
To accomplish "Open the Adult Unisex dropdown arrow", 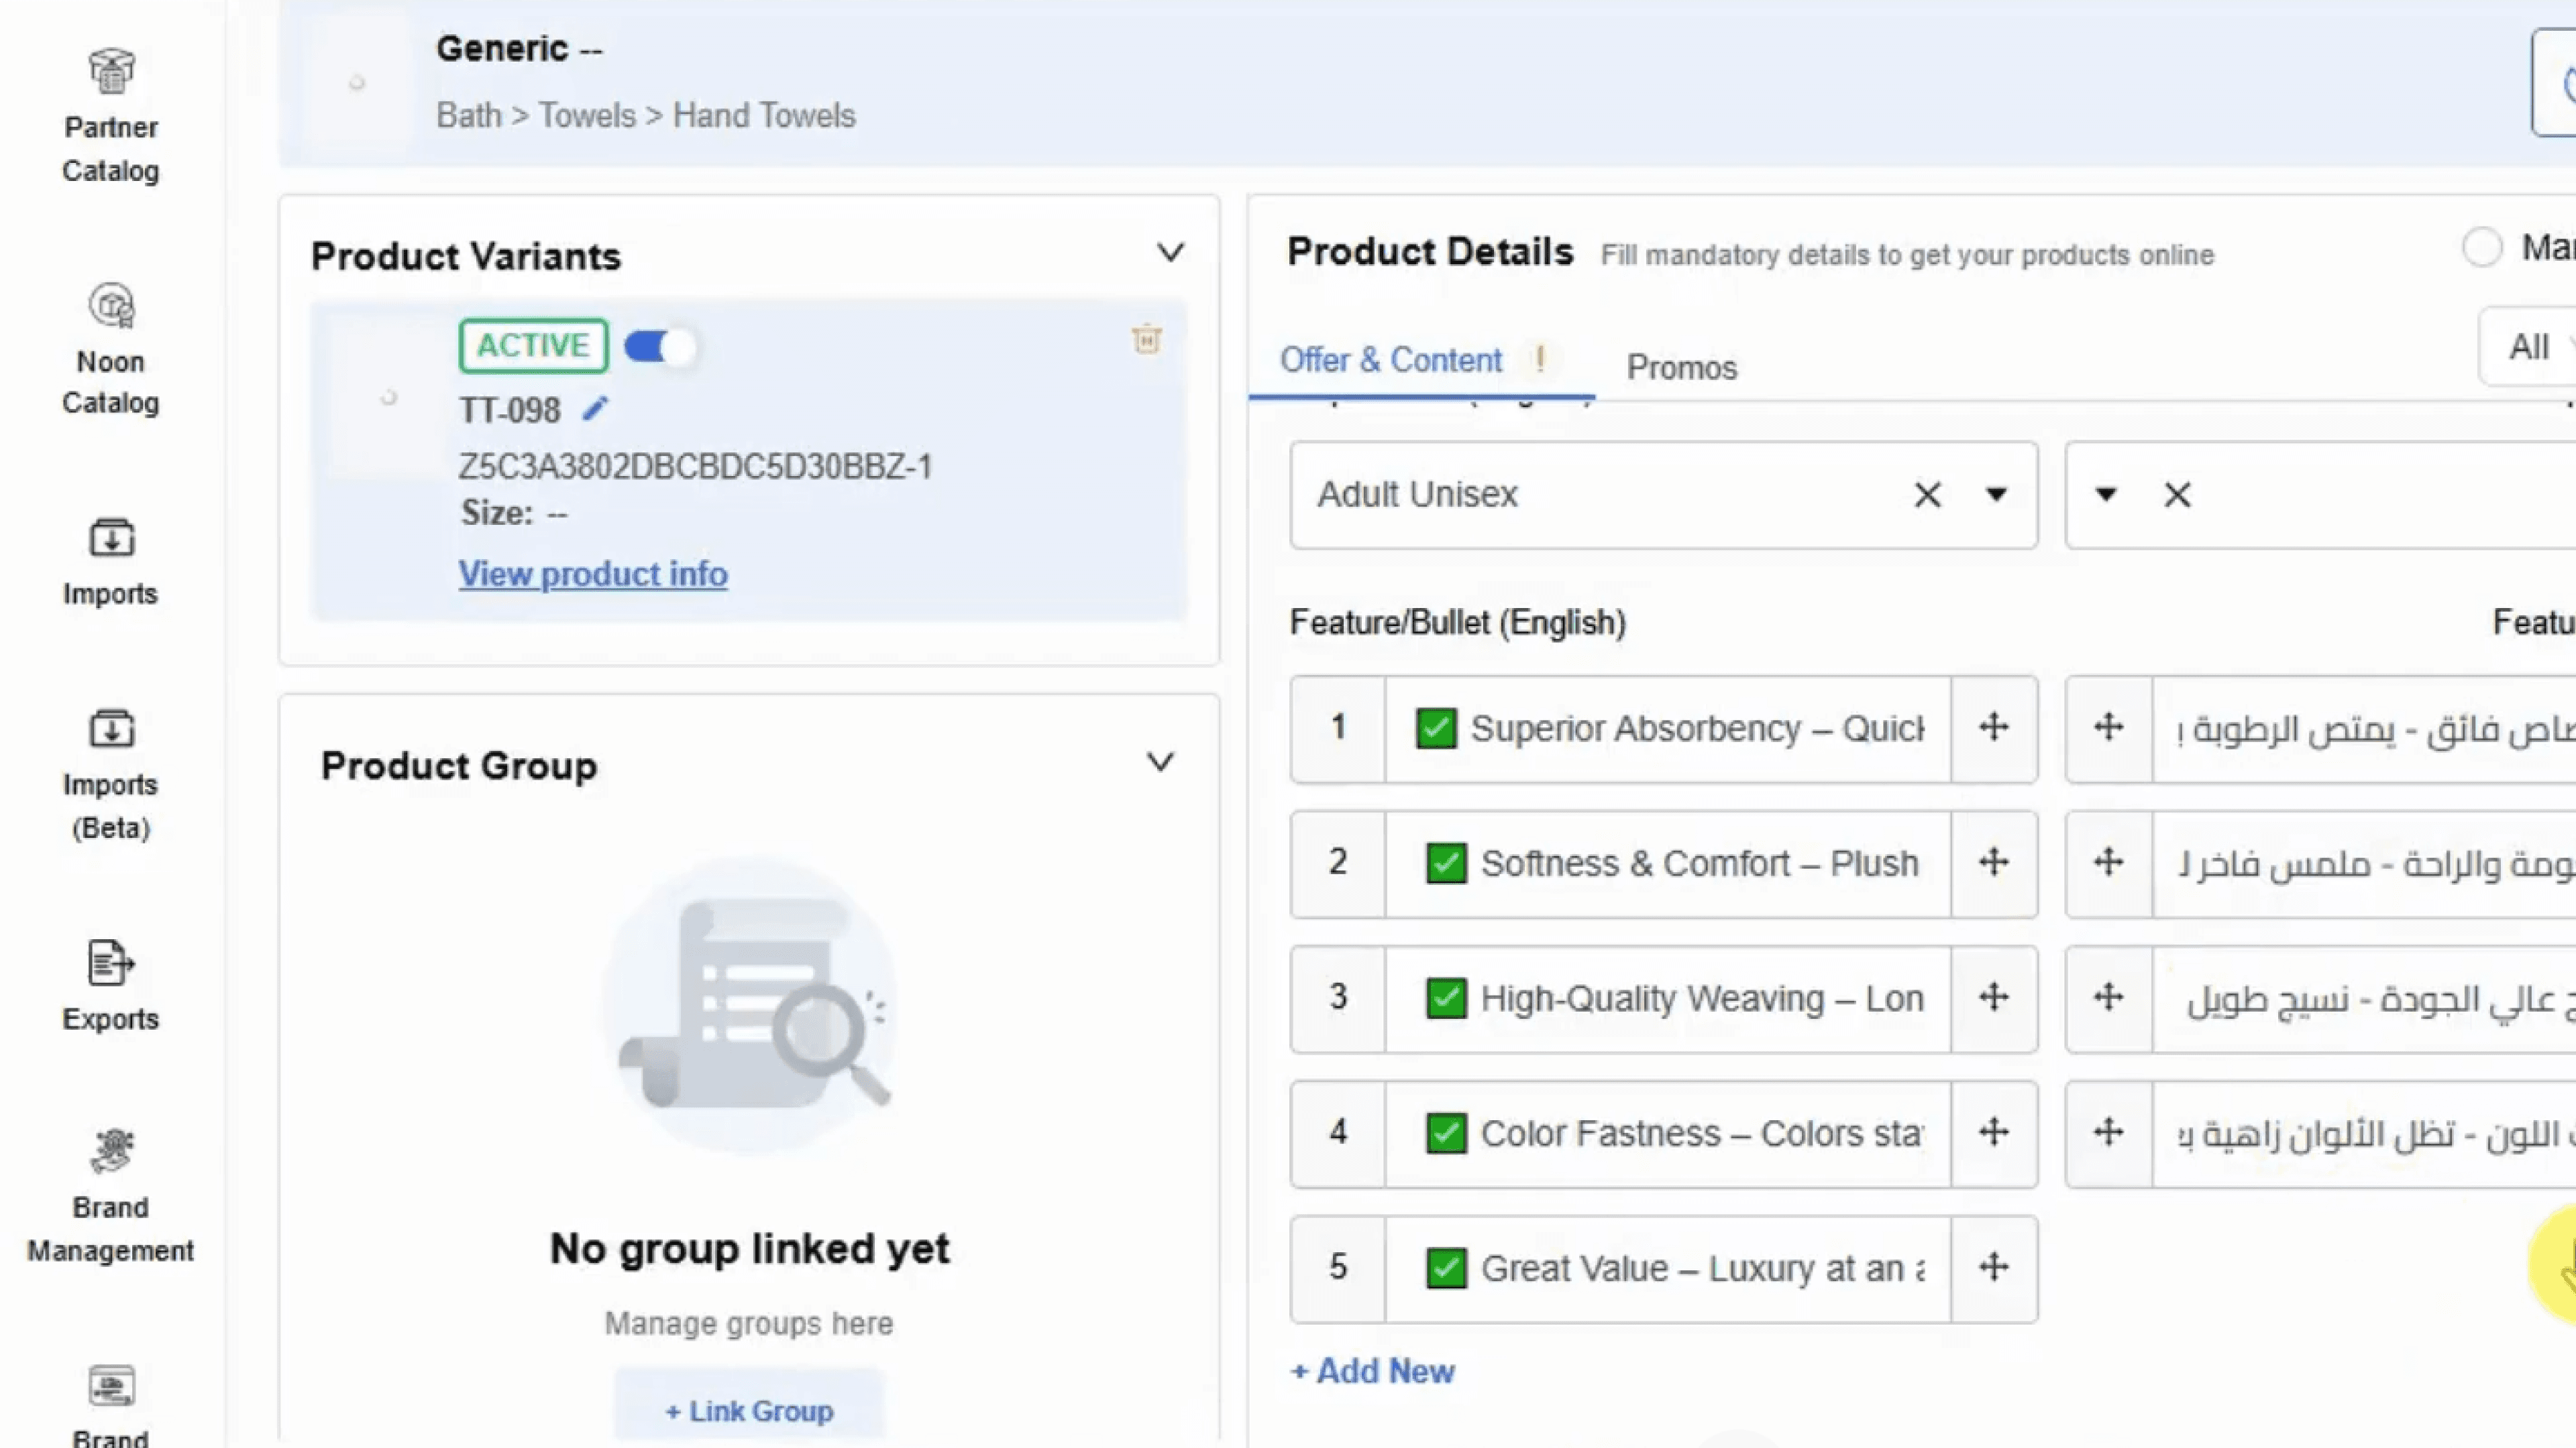I will [x=1996, y=495].
